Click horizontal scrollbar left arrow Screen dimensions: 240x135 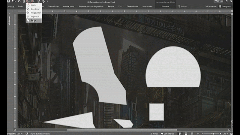pos(15,130)
